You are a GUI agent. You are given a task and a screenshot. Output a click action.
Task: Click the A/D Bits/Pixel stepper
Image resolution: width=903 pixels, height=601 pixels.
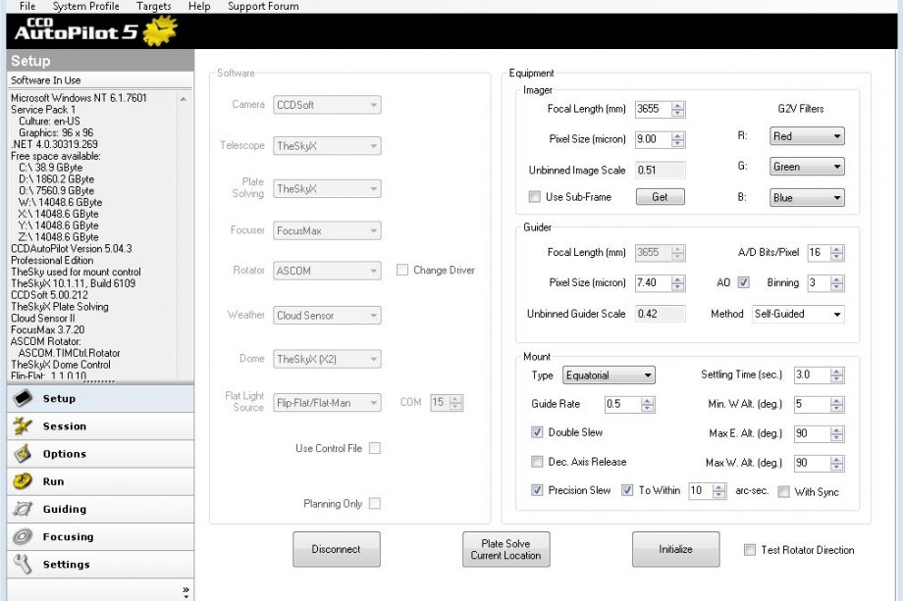(x=837, y=253)
